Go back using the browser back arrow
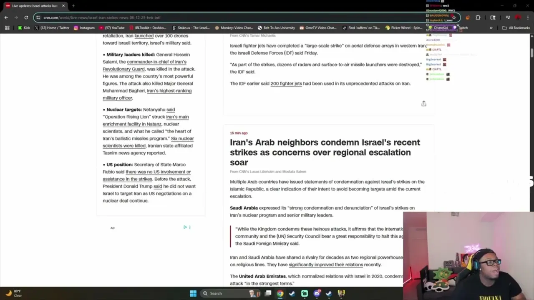Viewport: 534px width, 300px height. 6,17
